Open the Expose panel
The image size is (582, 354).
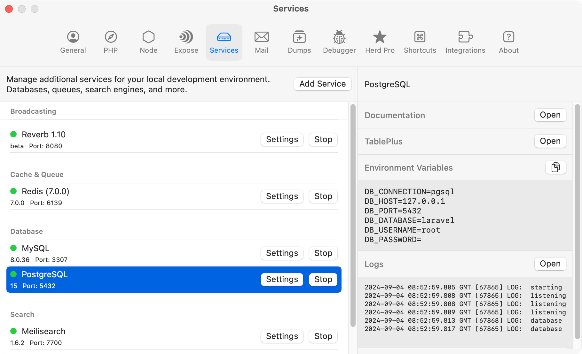[186, 42]
